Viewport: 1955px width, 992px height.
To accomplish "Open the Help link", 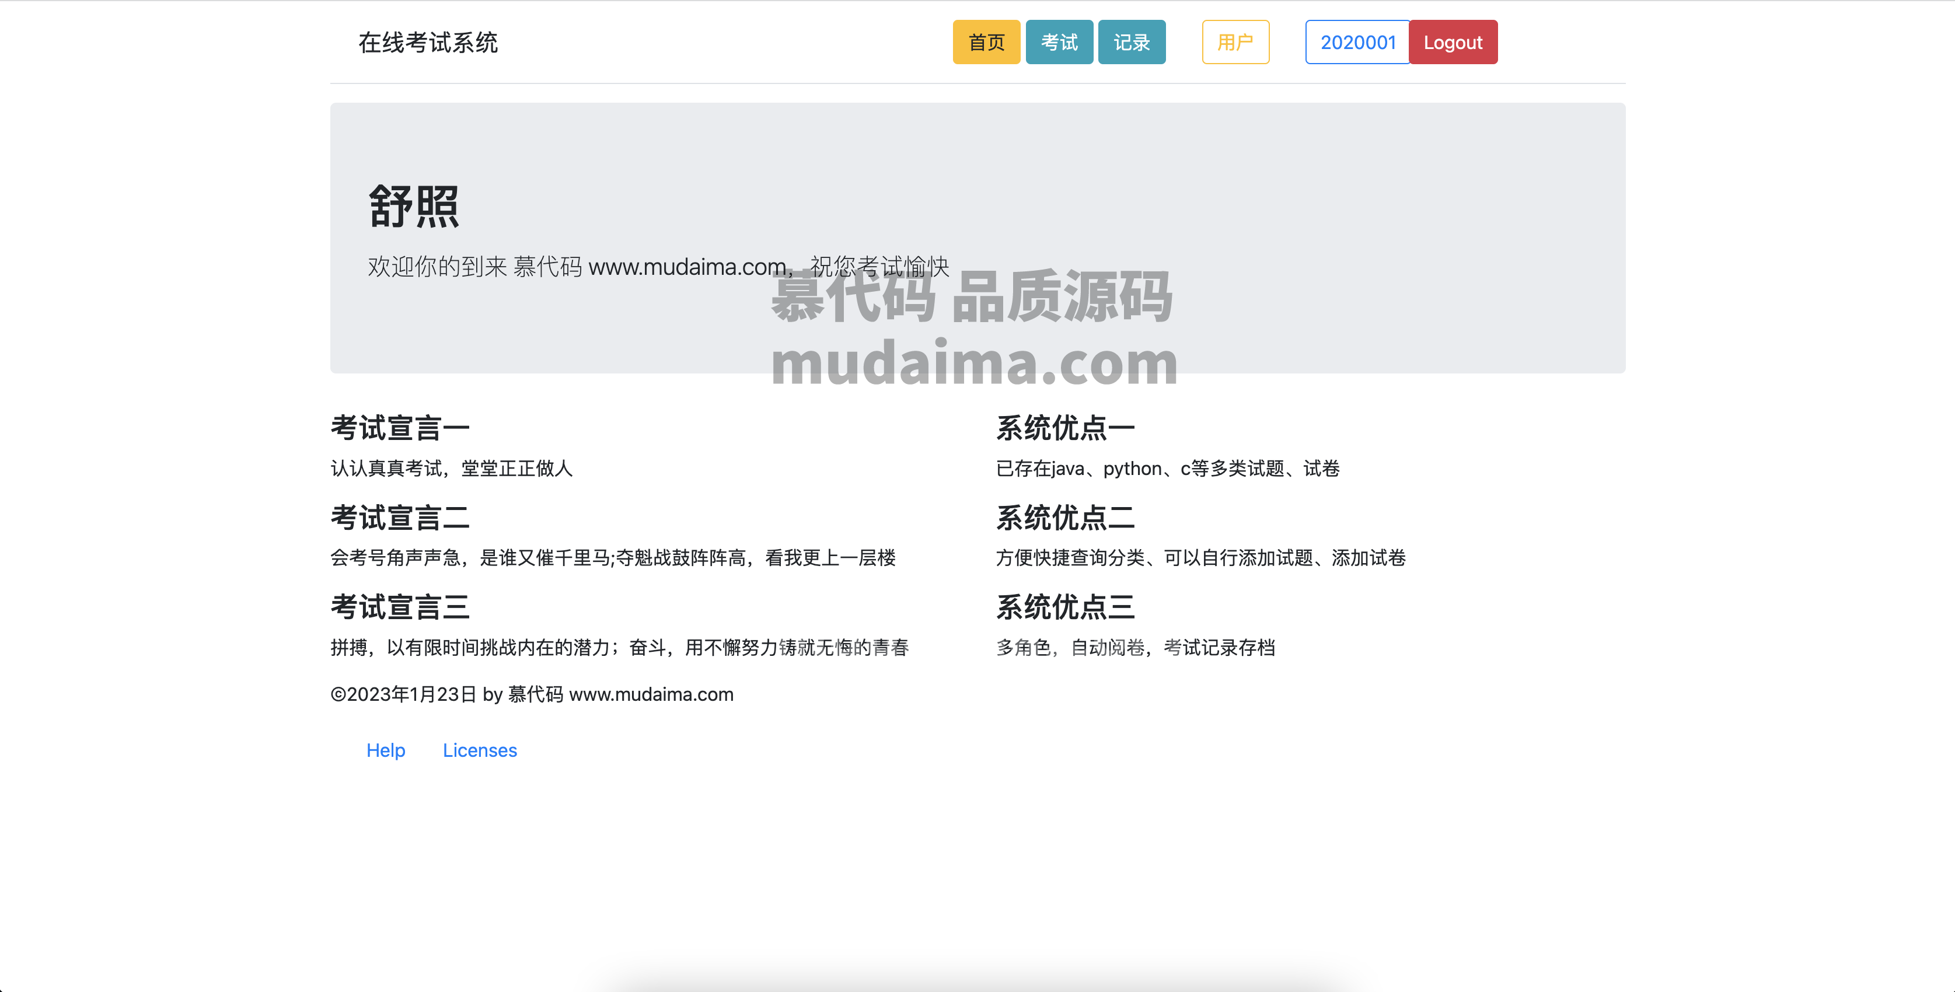I will coord(386,750).
